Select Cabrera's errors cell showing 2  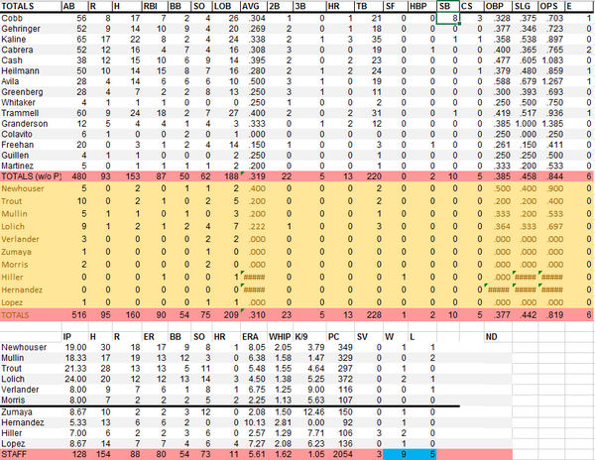[579, 50]
